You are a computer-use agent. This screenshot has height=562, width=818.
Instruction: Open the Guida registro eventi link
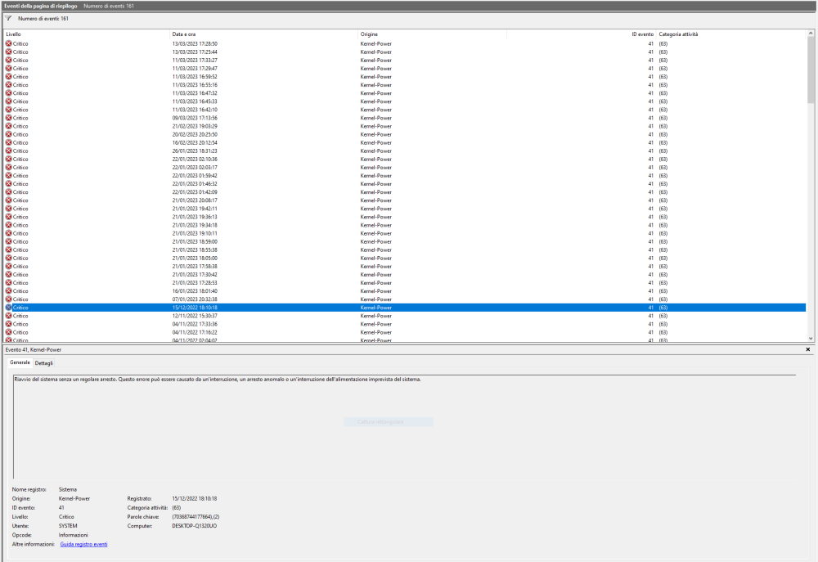coord(83,544)
